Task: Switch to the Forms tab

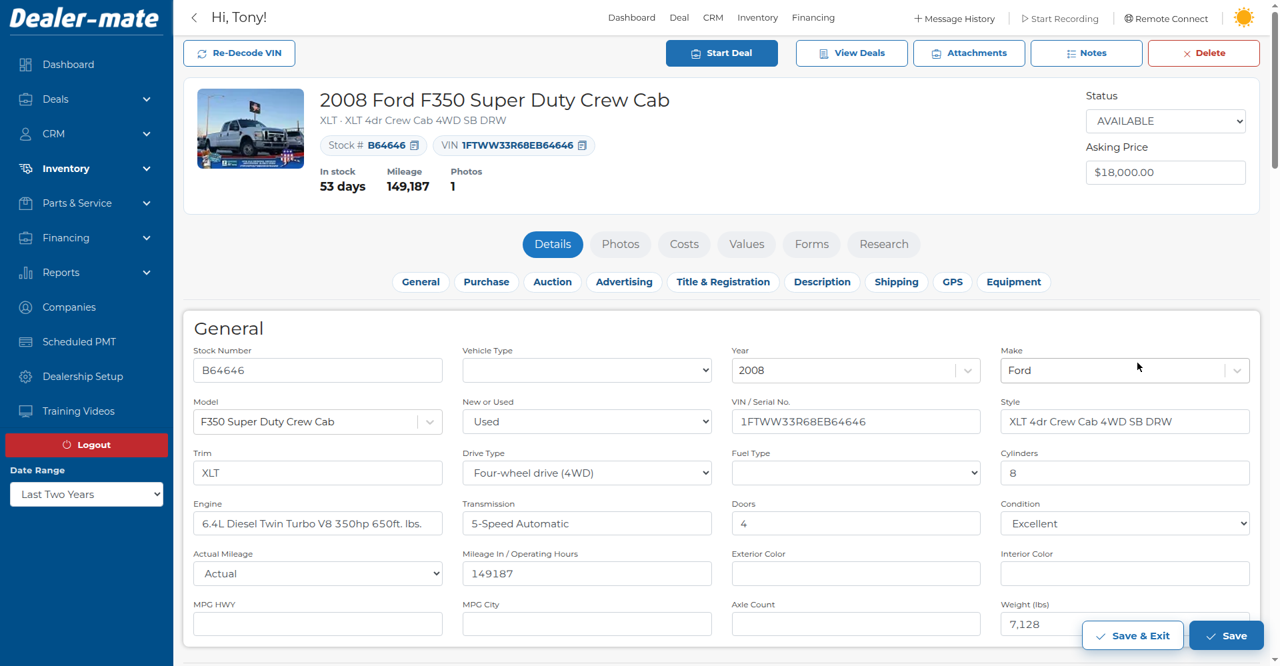Action: (811, 245)
